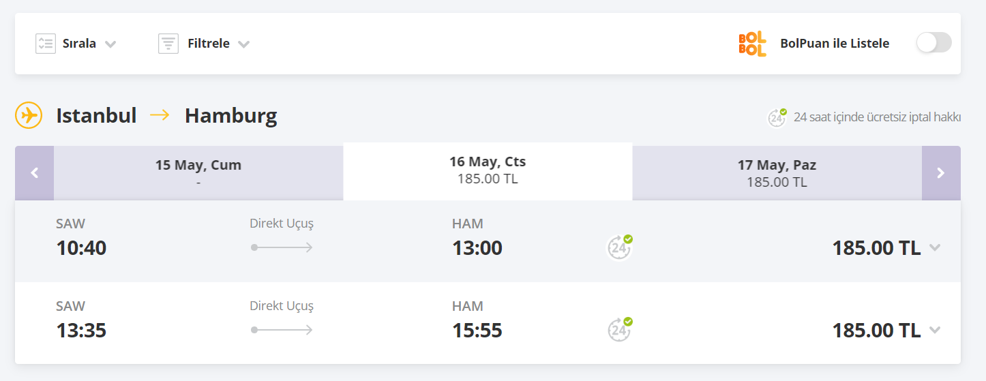
Task: Click the yellow airplane icon beside Istanbul
Action: click(29, 116)
